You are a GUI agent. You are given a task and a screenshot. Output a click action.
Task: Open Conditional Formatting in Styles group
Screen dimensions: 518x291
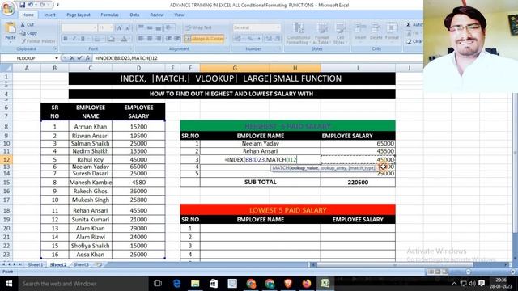pyautogui.click(x=298, y=33)
